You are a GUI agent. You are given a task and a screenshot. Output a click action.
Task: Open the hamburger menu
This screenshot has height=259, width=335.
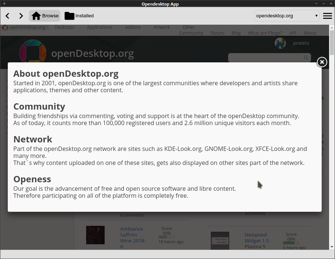pos(327,16)
